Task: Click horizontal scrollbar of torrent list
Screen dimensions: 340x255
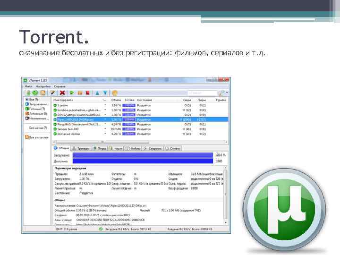Action: [102, 142]
